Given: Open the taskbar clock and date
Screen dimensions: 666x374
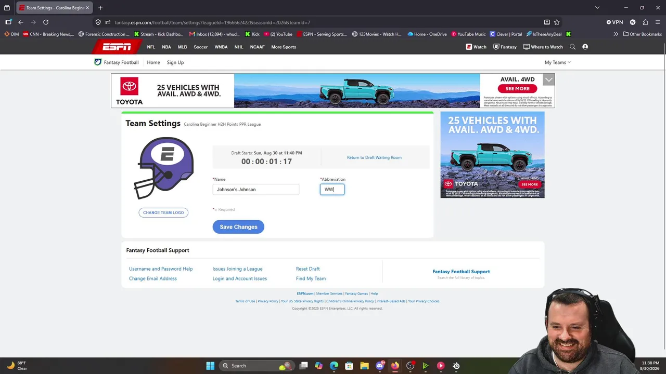Looking at the screenshot, I should click(x=650, y=366).
